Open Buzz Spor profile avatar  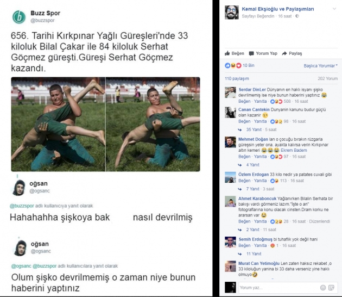coord(19,17)
